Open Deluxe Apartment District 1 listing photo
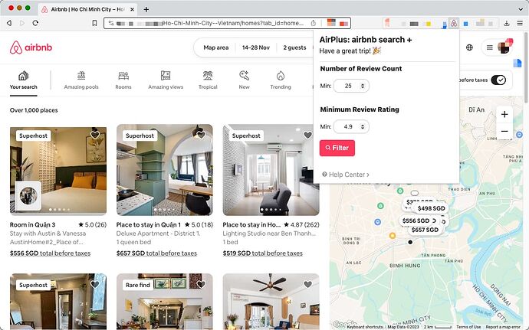Viewport: 529px width, 330px height. point(165,170)
